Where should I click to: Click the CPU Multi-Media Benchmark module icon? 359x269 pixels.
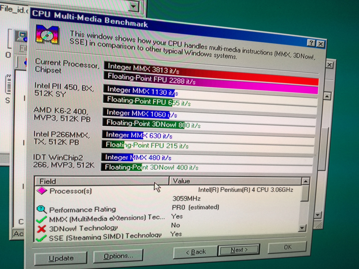tap(47, 34)
